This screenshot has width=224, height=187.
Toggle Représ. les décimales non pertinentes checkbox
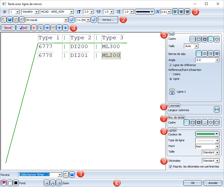(x=171, y=167)
